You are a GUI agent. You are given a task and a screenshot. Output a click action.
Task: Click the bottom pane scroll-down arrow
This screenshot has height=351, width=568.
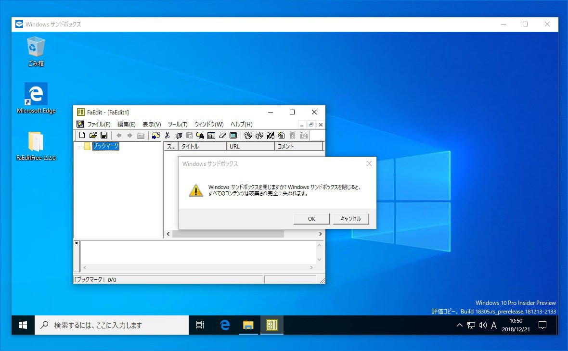319,260
